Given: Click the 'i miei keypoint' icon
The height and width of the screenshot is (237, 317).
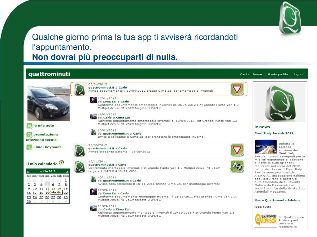Looking at the screenshot, I should 29,147.
